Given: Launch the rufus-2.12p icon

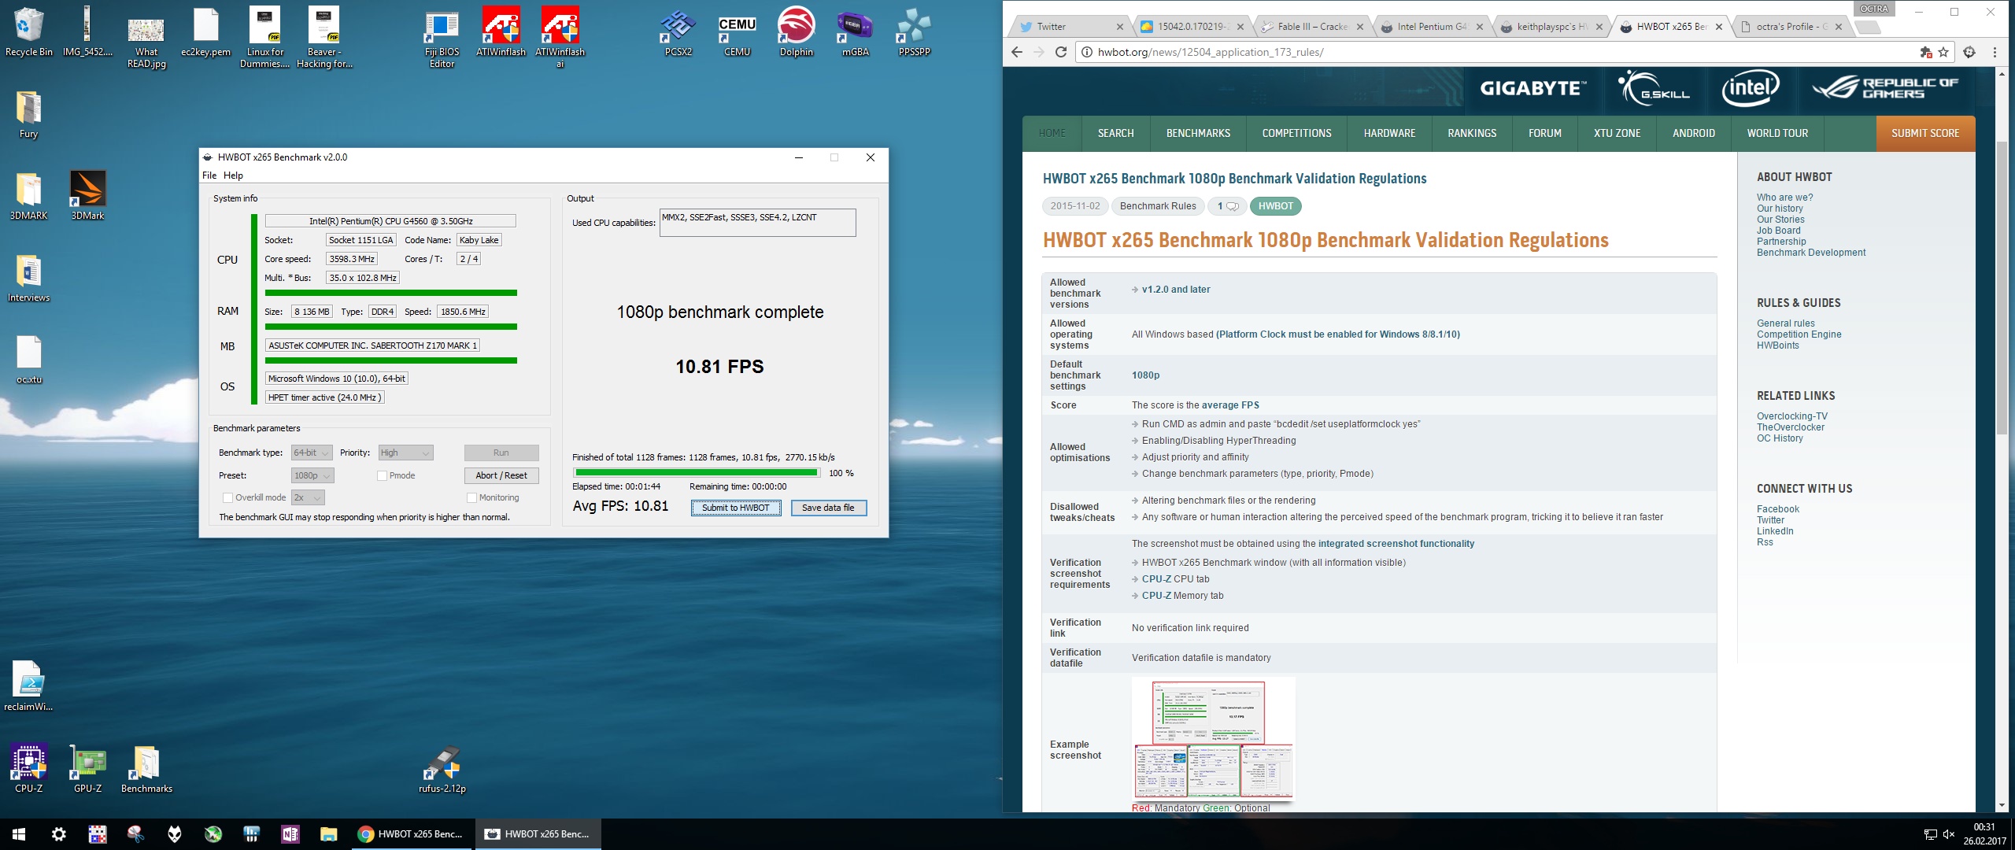Looking at the screenshot, I should point(442,768).
